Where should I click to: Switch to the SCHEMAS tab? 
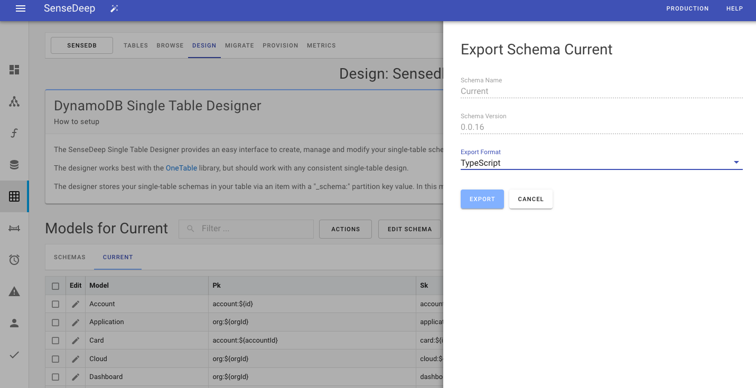pos(69,257)
